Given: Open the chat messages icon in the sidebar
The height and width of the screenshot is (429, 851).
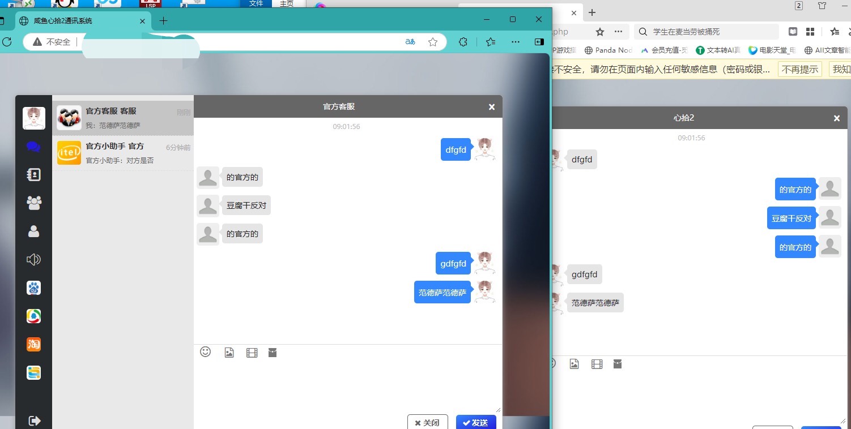Looking at the screenshot, I should point(33,147).
